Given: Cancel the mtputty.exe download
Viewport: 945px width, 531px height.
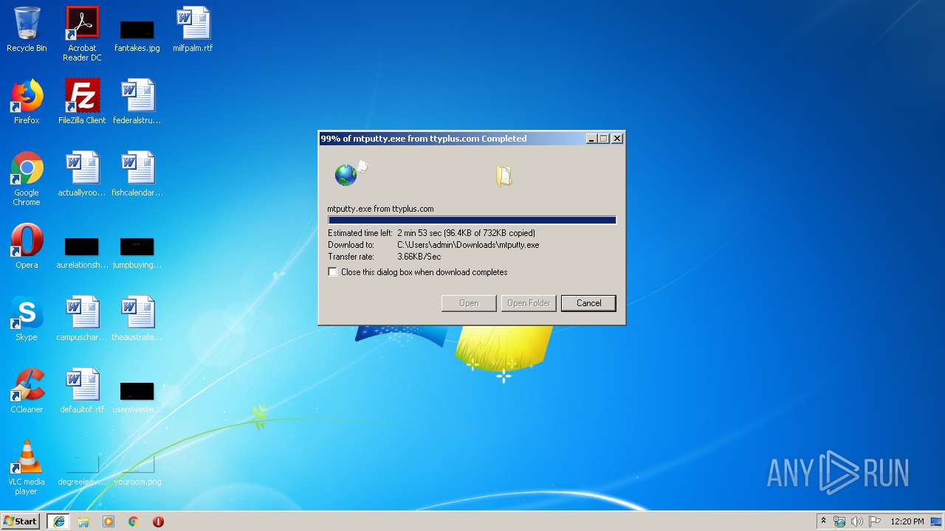Looking at the screenshot, I should (588, 303).
